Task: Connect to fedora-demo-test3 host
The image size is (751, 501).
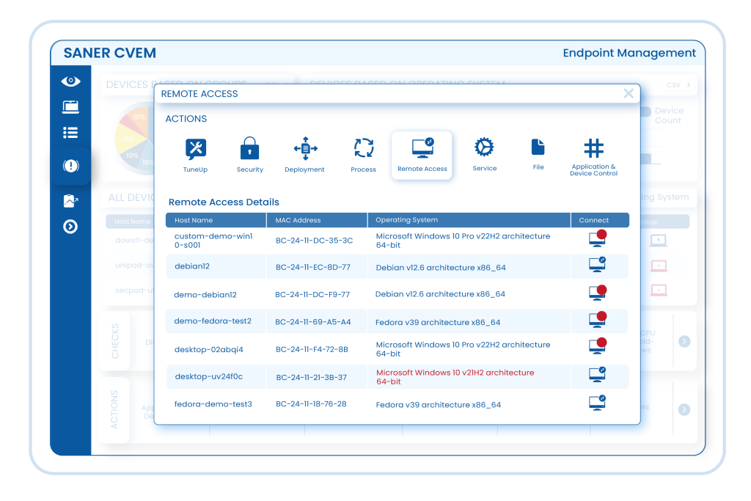Action: click(598, 403)
